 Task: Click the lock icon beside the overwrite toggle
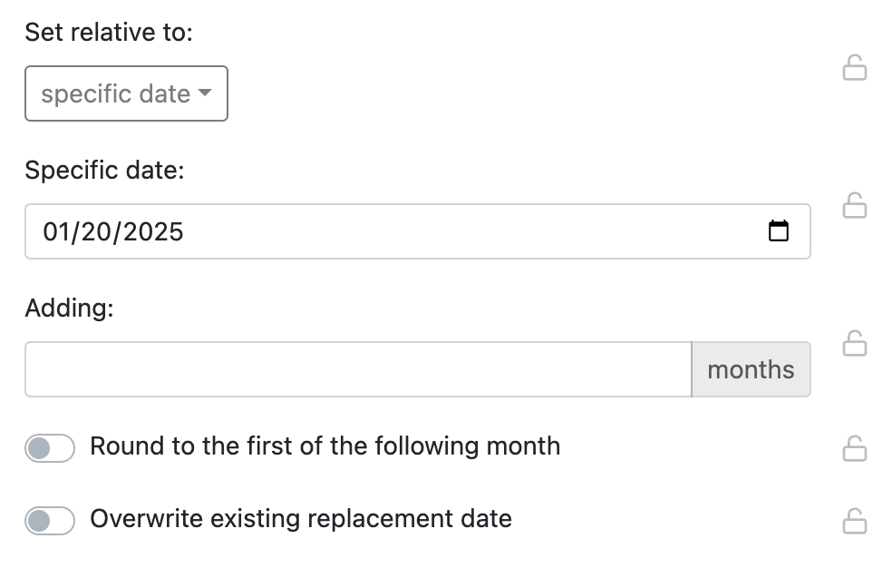[x=856, y=520]
